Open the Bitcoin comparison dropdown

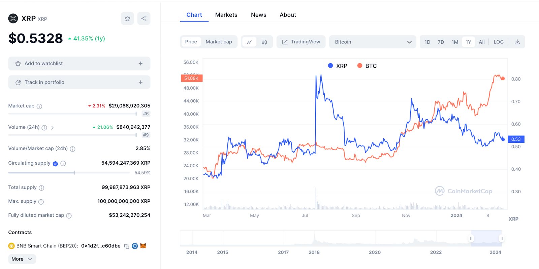point(373,42)
